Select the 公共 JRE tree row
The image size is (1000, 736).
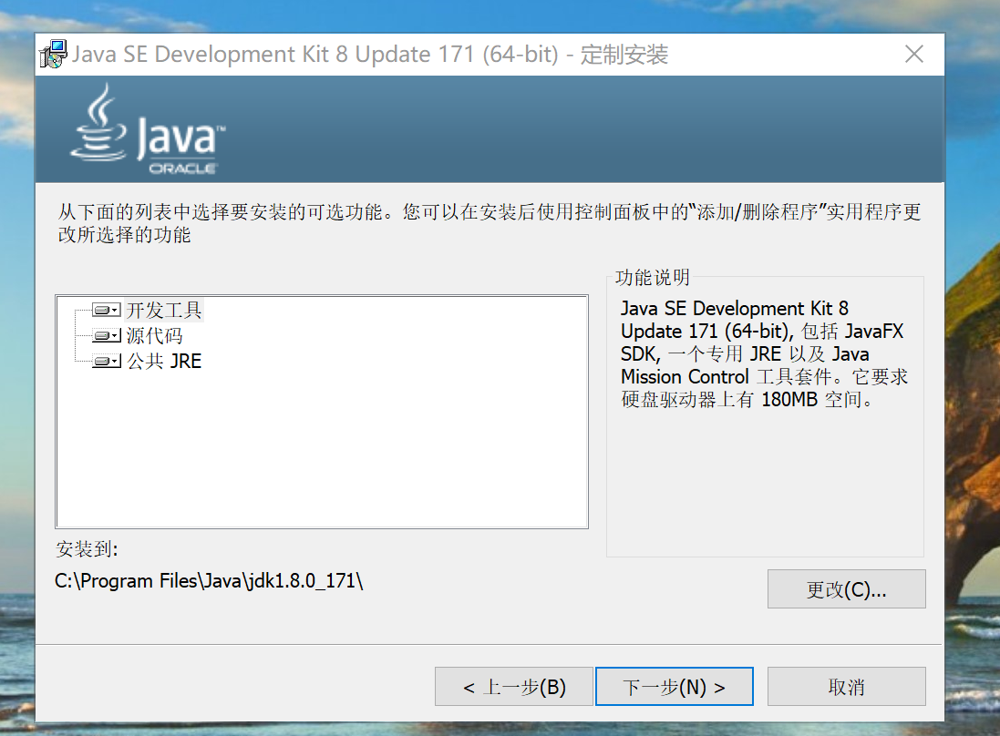[164, 362]
